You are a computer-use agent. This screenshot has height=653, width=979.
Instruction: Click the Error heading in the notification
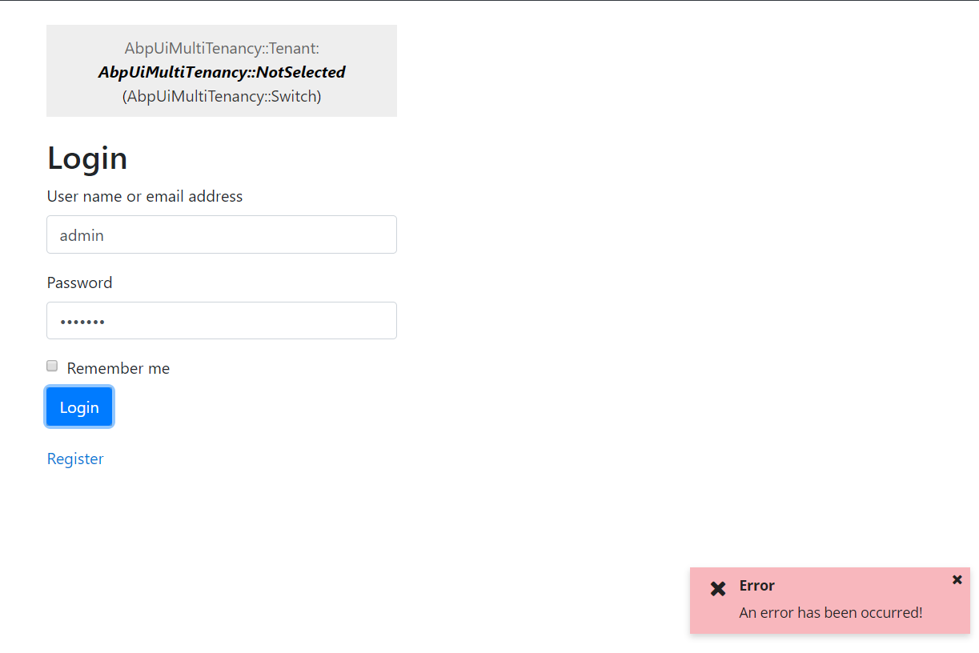756,585
